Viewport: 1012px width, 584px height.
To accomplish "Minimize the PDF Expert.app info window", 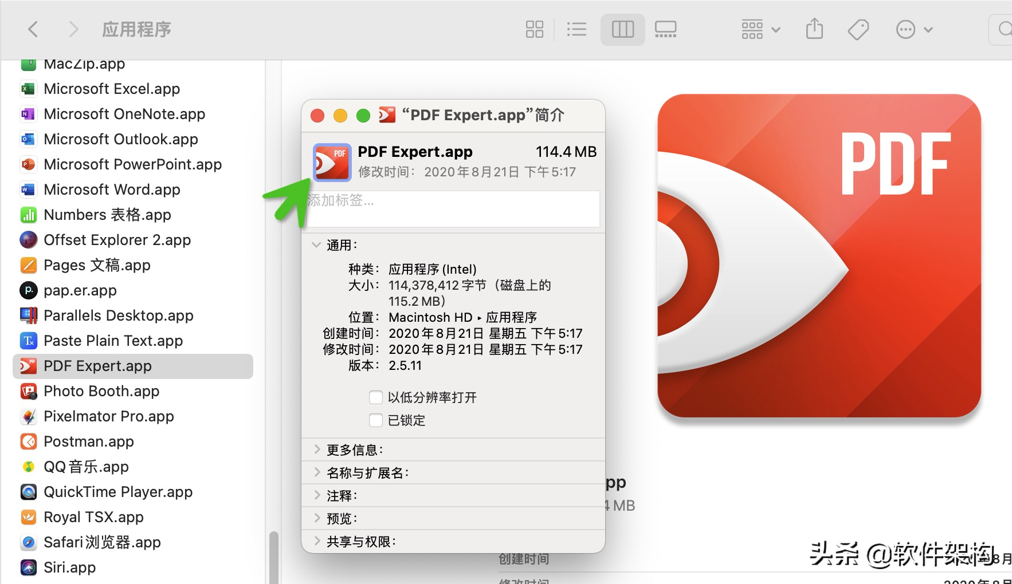I will click(340, 116).
